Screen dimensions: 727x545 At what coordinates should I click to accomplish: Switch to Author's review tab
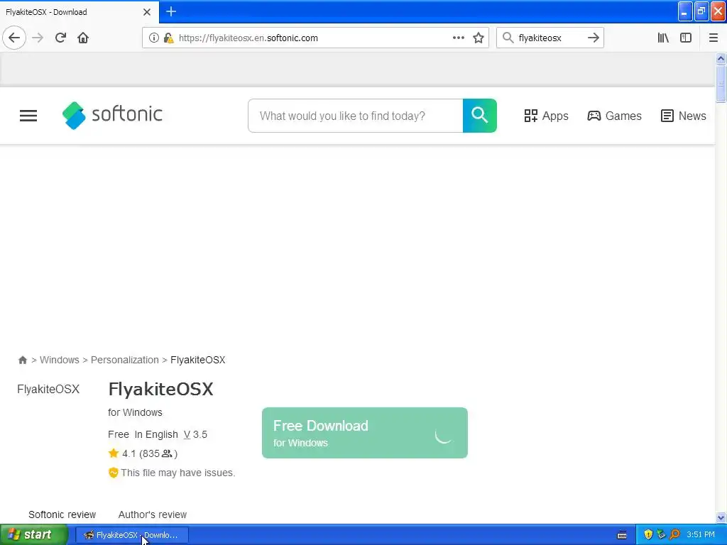pos(153,514)
